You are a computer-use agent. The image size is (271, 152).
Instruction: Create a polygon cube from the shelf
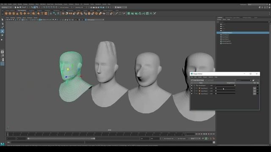coord(10,14)
